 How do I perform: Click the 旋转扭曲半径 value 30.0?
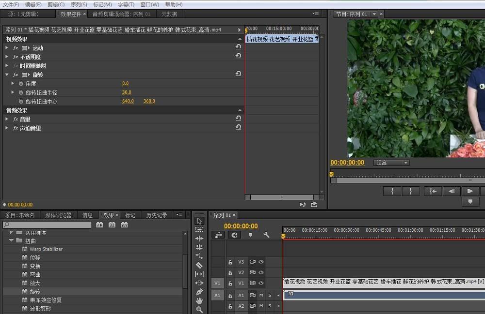(127, 92)
